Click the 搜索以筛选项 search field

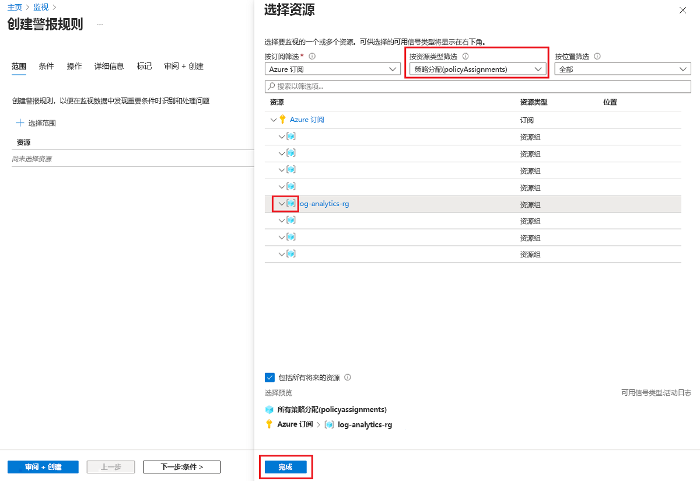tap(478, 86)
